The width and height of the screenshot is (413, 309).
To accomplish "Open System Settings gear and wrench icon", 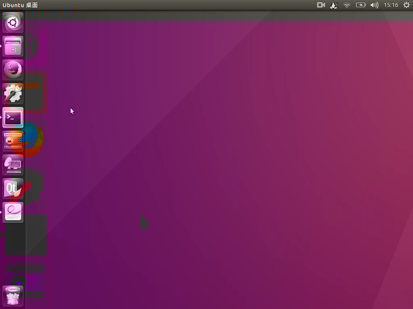I will (13, 94).
